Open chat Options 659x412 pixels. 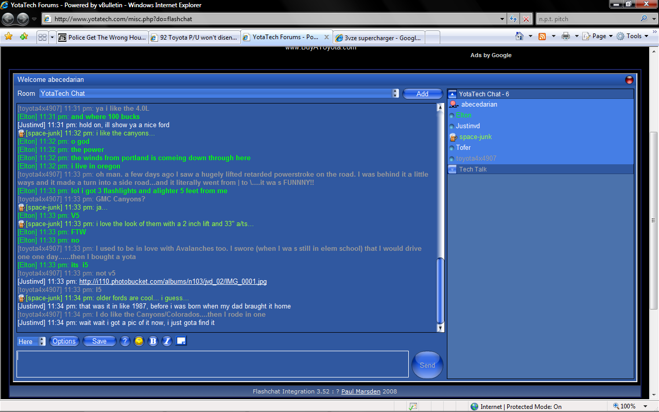tap(64, 341)
